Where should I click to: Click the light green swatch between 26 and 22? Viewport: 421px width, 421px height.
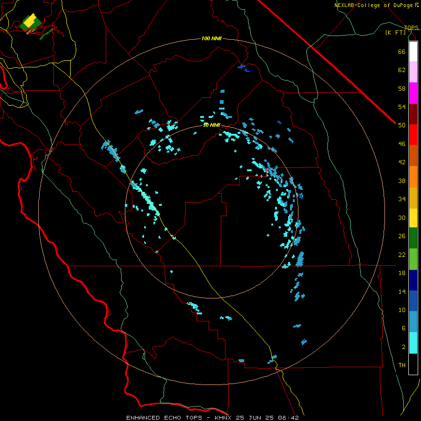[413, 259]
